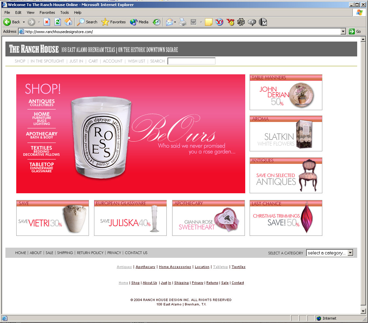Open the Tools menu
The height and width of the screenshot is (323, 368).
[65, 13]
